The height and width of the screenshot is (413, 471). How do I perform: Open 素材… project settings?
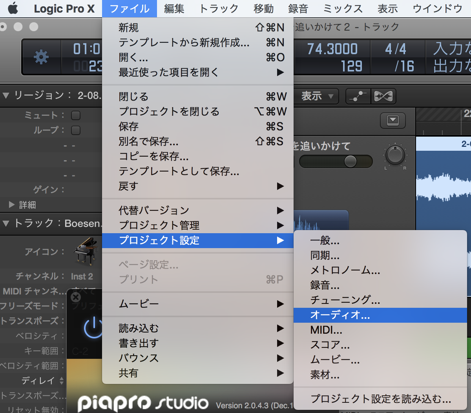pyautogui.click(x=380, y=375)
